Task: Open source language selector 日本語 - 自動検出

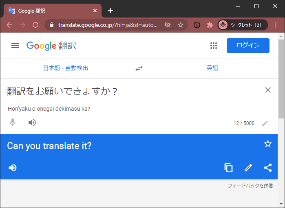Action: (x=66, y=68)
